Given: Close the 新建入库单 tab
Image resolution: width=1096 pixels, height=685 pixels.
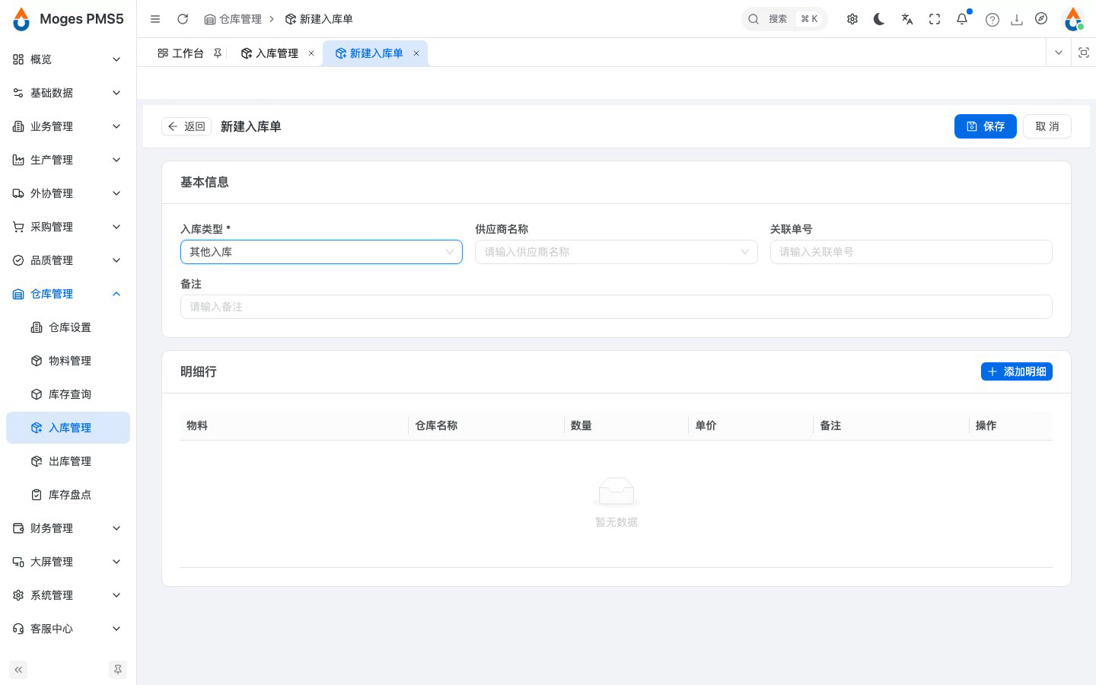Looking at the screenshot, I should pos(416,53).
